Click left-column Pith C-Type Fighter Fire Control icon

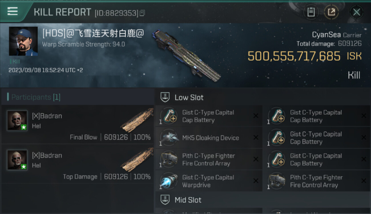tap(168, 159)
